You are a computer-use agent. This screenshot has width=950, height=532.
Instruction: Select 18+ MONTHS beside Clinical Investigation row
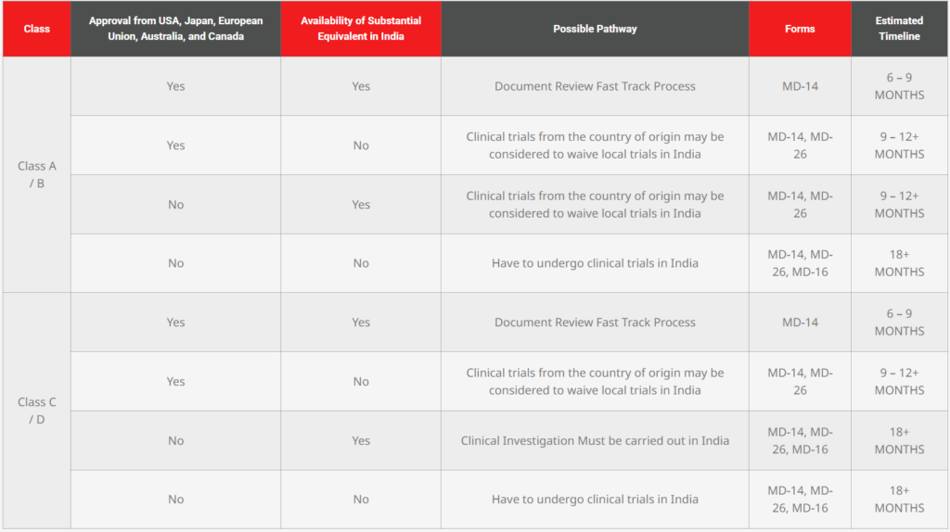(899, 440)
